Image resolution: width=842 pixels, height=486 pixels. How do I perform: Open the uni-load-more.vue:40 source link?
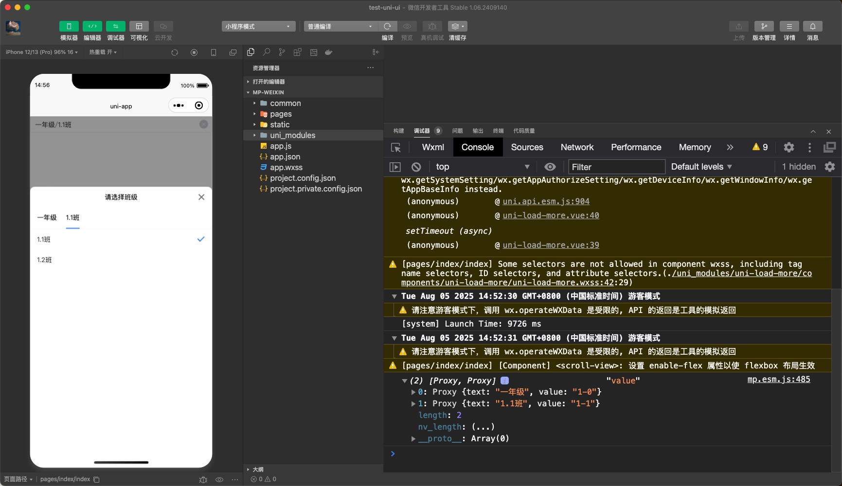[551, 215]
